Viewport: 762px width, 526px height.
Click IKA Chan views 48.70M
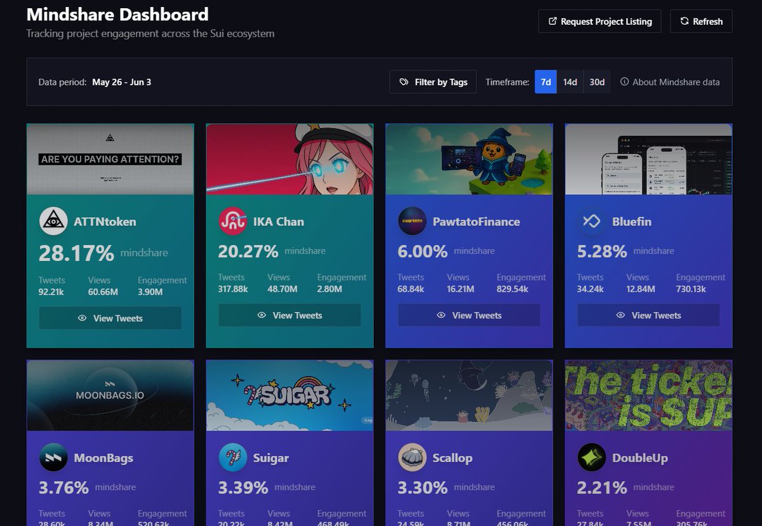pos(283,289)
